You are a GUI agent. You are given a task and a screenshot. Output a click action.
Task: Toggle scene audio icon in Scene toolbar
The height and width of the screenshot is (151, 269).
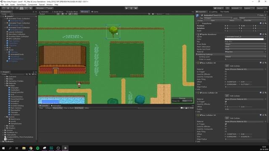(66, 14)
